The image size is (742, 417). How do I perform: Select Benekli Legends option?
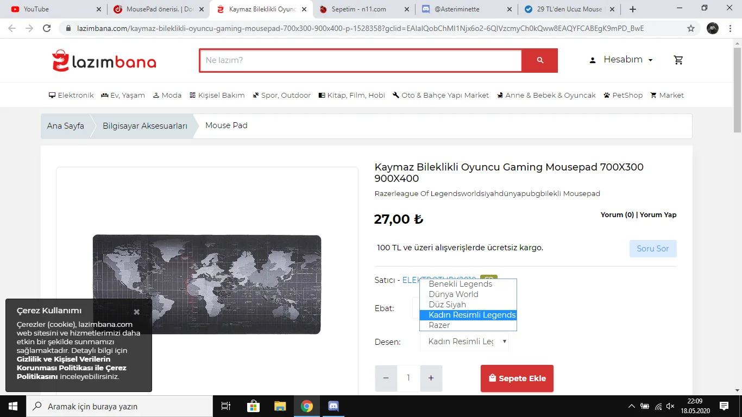468,284
